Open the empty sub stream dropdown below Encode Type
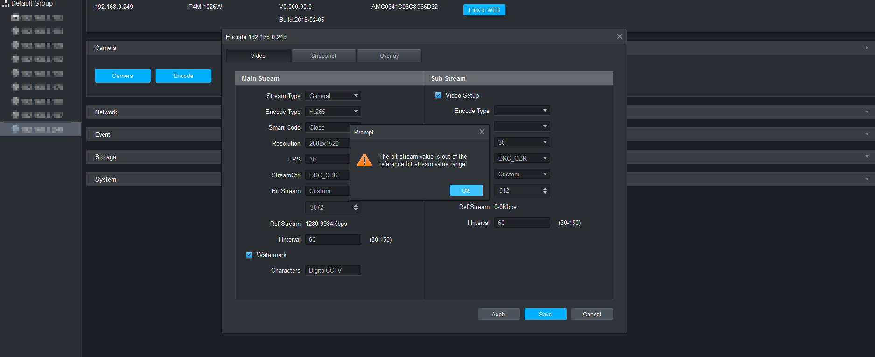875x357 pixels. 522,126
